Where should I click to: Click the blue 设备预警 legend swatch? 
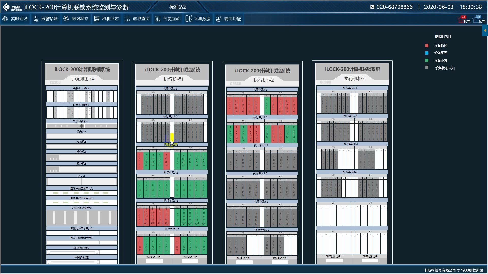click(x=427, y=53)
